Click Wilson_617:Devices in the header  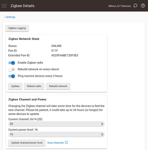[120, 6]
